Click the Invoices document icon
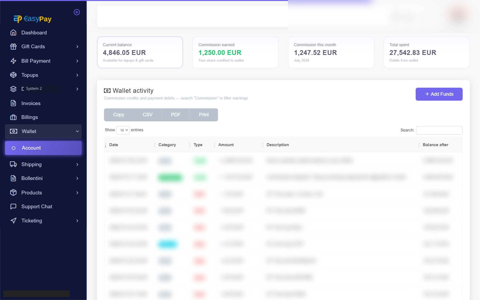 (x=13, y=103)
